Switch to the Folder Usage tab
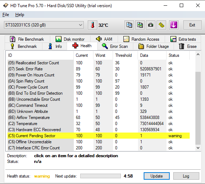Image resolution: width=205 pixels, height=184 pixels. click(154, 46)
